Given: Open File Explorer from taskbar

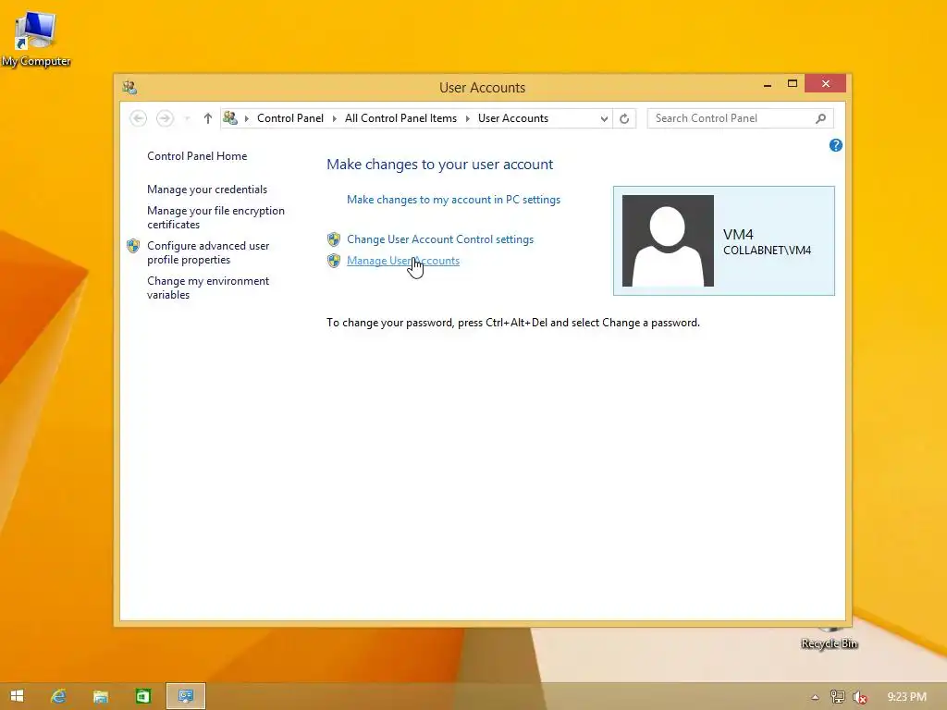Looking at the screenshot, I should (100, 696).
